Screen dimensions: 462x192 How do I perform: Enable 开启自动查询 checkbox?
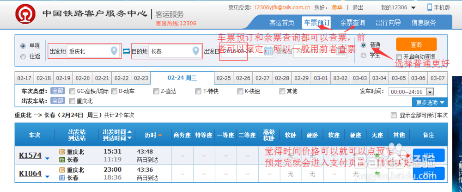399,56
